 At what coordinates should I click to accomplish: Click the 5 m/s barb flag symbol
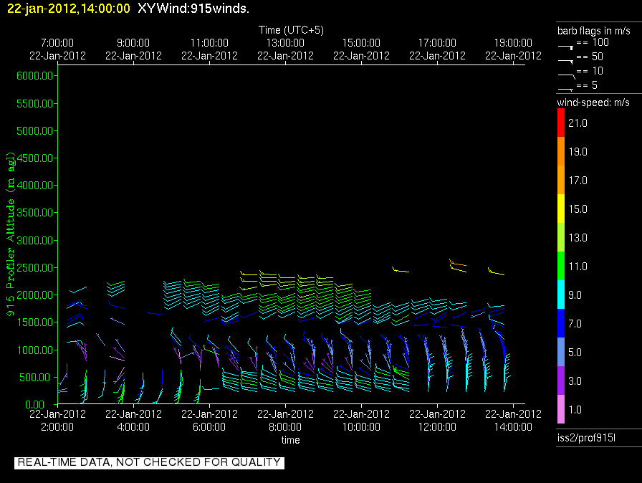[566, 90]
